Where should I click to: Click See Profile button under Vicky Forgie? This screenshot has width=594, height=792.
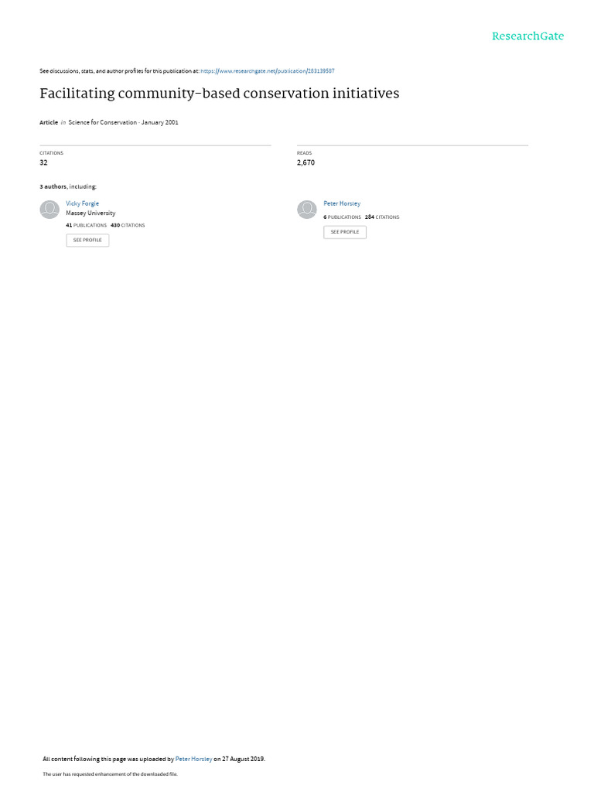(x=87, y=241)
